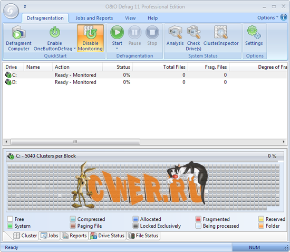The image size is (290, 252).
Task: Sort by the Action column header
Action: pos(78,67)
